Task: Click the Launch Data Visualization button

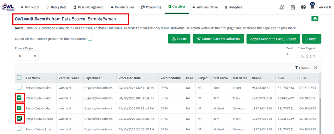Action: pyautogui.click(x=218, y=39)
